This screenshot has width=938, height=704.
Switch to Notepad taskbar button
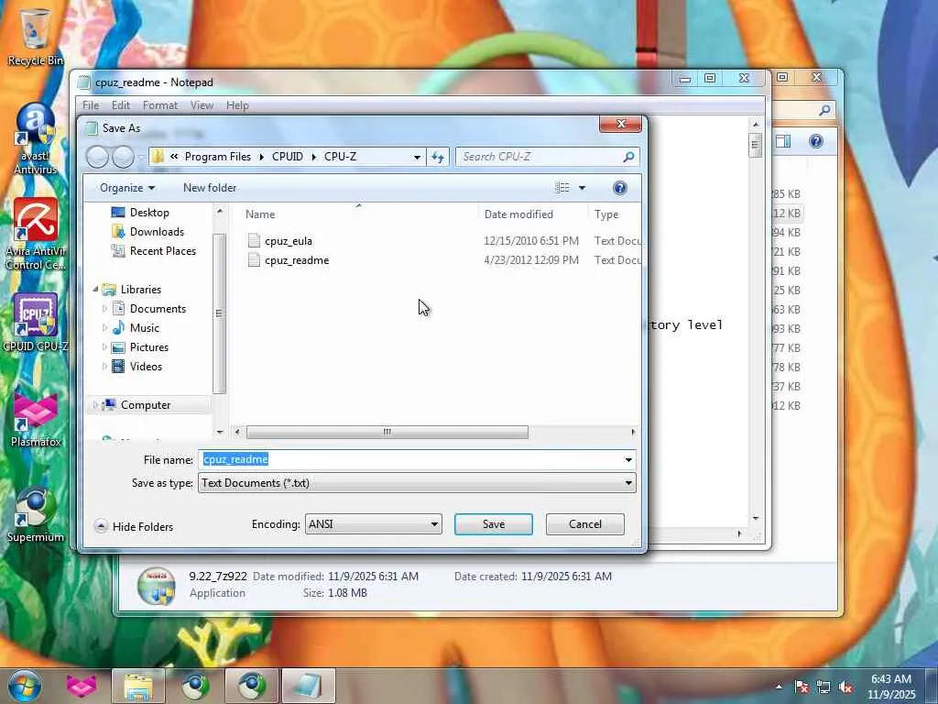pos(309,686)
